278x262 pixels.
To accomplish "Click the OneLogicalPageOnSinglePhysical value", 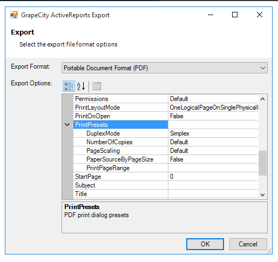I will [213, 108].
